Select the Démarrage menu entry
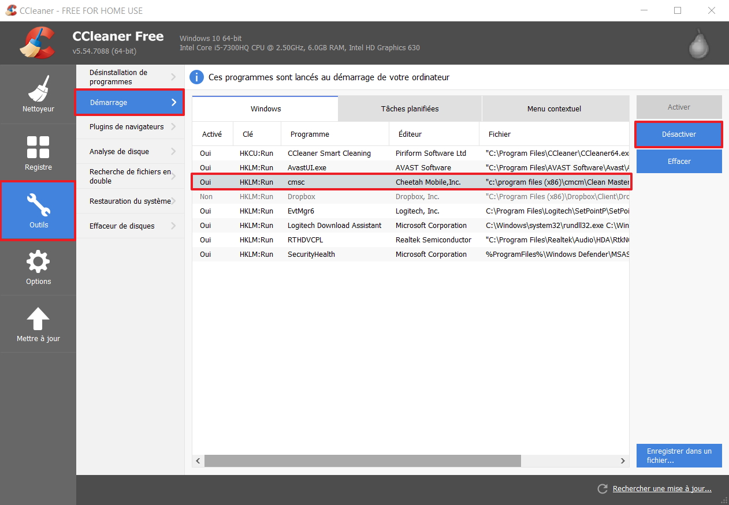Image resolution: width=729 pixels, height=505 pixels. click(x=129, y=102)
